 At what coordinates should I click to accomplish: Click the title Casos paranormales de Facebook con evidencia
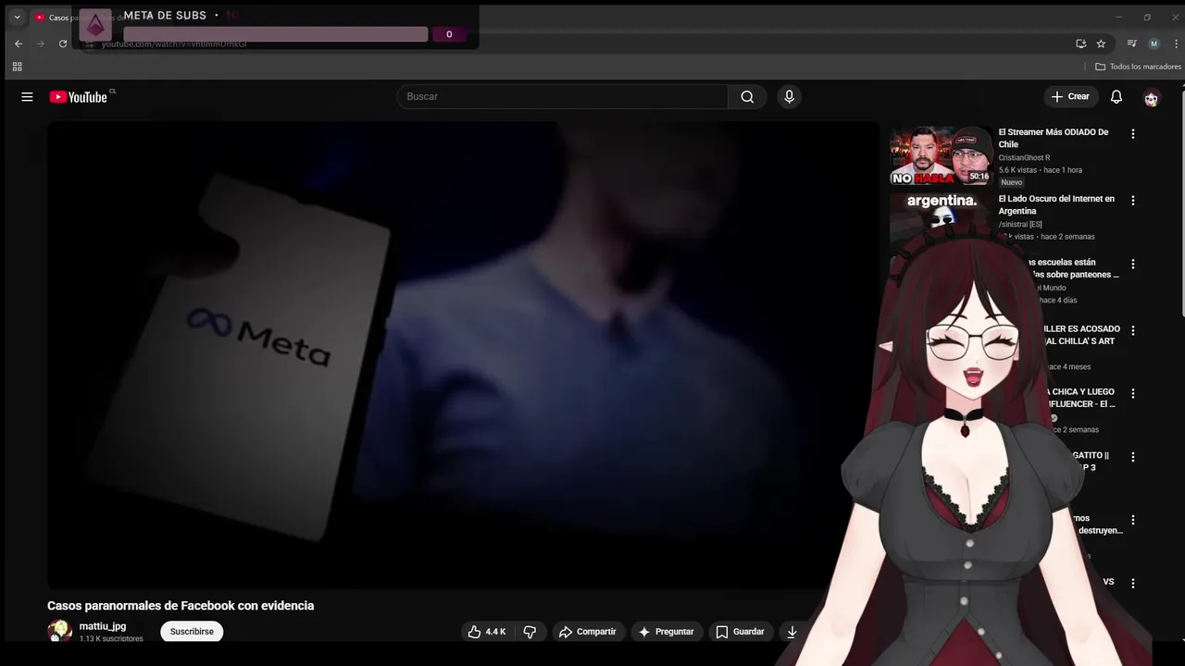coord(181,606)
